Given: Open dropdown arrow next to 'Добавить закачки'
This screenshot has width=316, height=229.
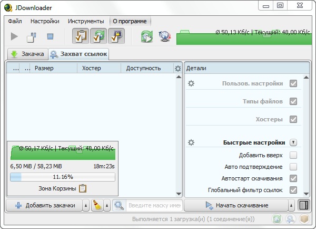Looking at the screenshot, I should [86, 205].
